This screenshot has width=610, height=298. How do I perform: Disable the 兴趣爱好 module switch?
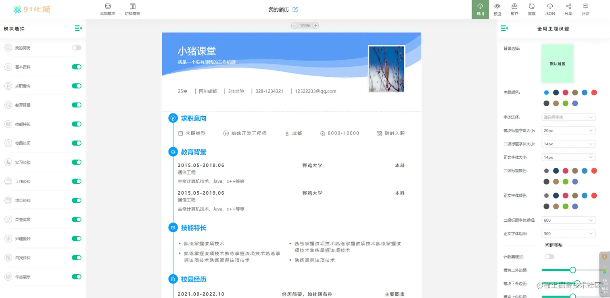click(77, 239)
